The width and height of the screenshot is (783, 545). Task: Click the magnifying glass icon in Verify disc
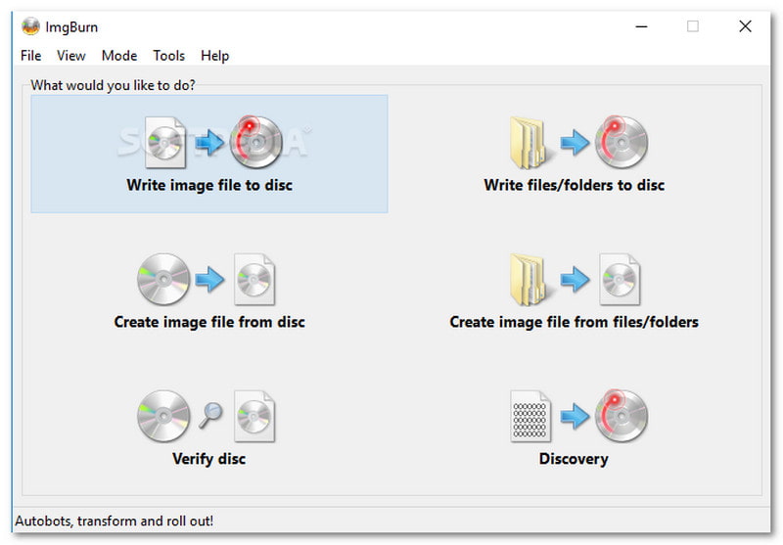[x=210, y=415]
